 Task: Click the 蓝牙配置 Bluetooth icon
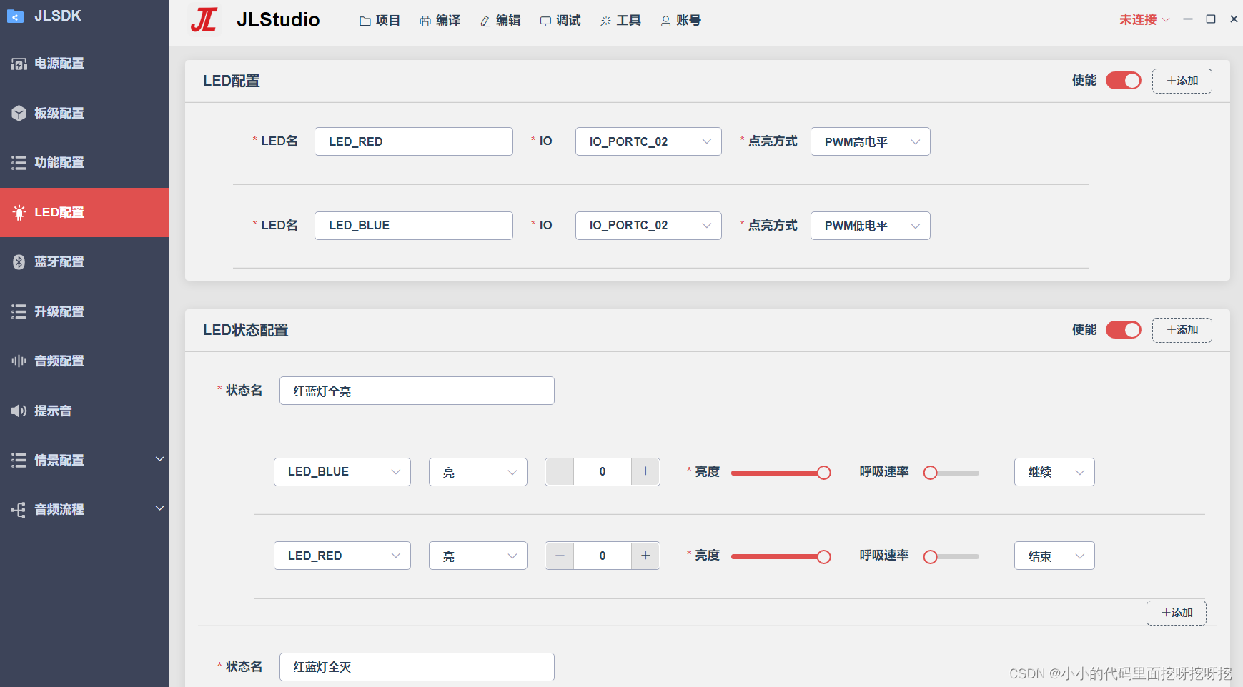tap(19, 262)
